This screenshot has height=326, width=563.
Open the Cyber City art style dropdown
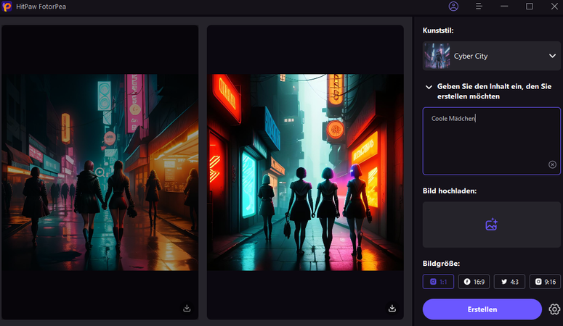[x=551, y=56]
